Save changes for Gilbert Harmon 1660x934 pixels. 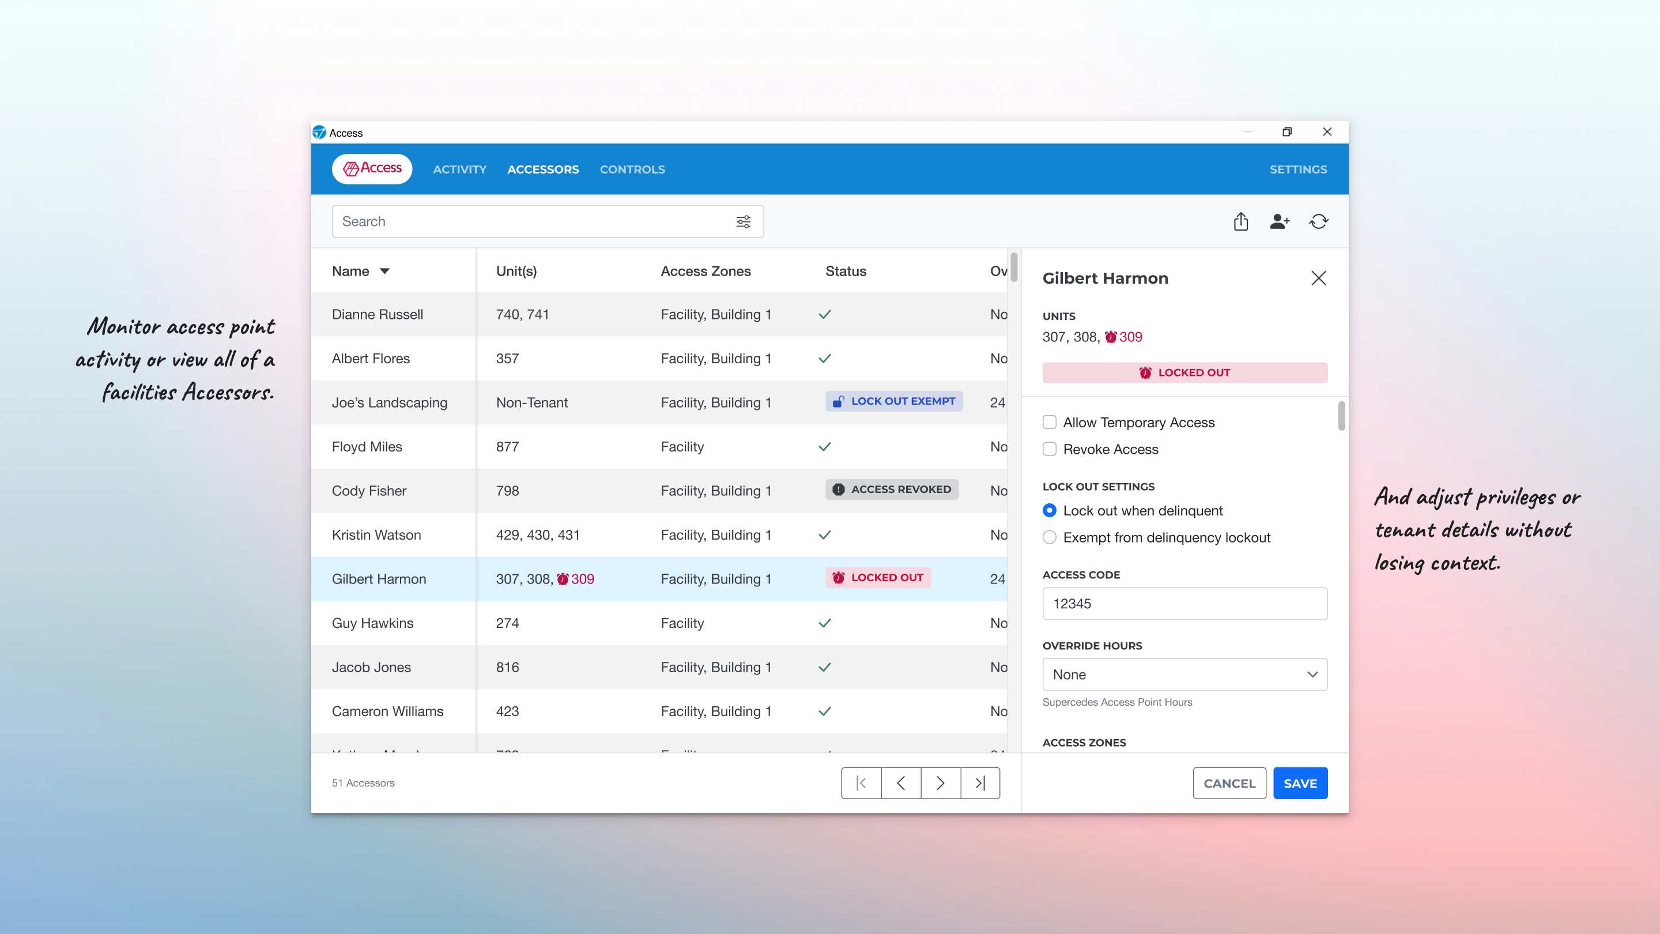1300,782
